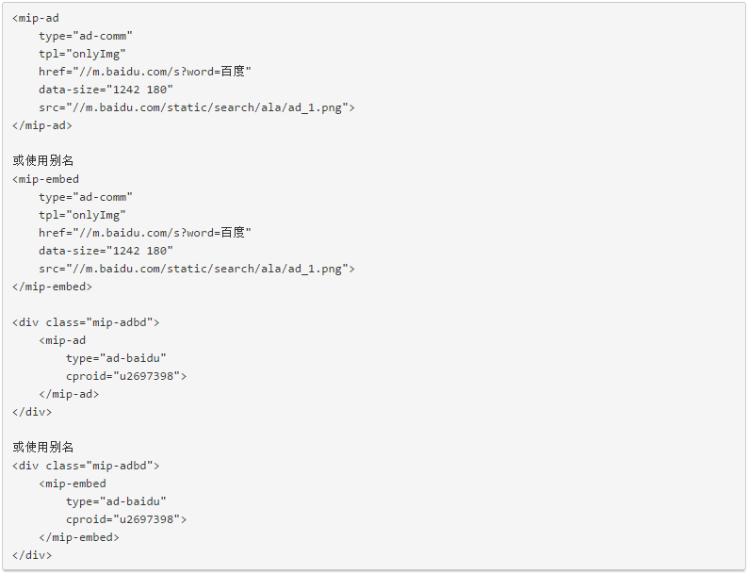Click type="ad-comm" inside the top mip-ad block
Viewport: 749px width, 574px height.
(x=86, y=36)
